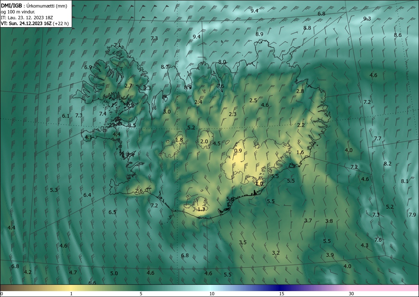
Task: Select the map value '4.7'
Action: click(73, 272)
